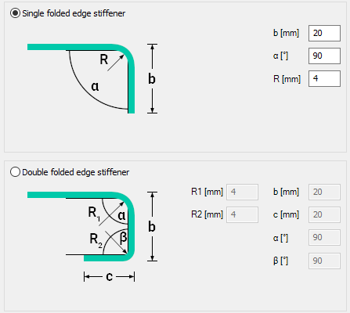
Task: Click the single stiffener b [mm] field
Action: (324, 33)
